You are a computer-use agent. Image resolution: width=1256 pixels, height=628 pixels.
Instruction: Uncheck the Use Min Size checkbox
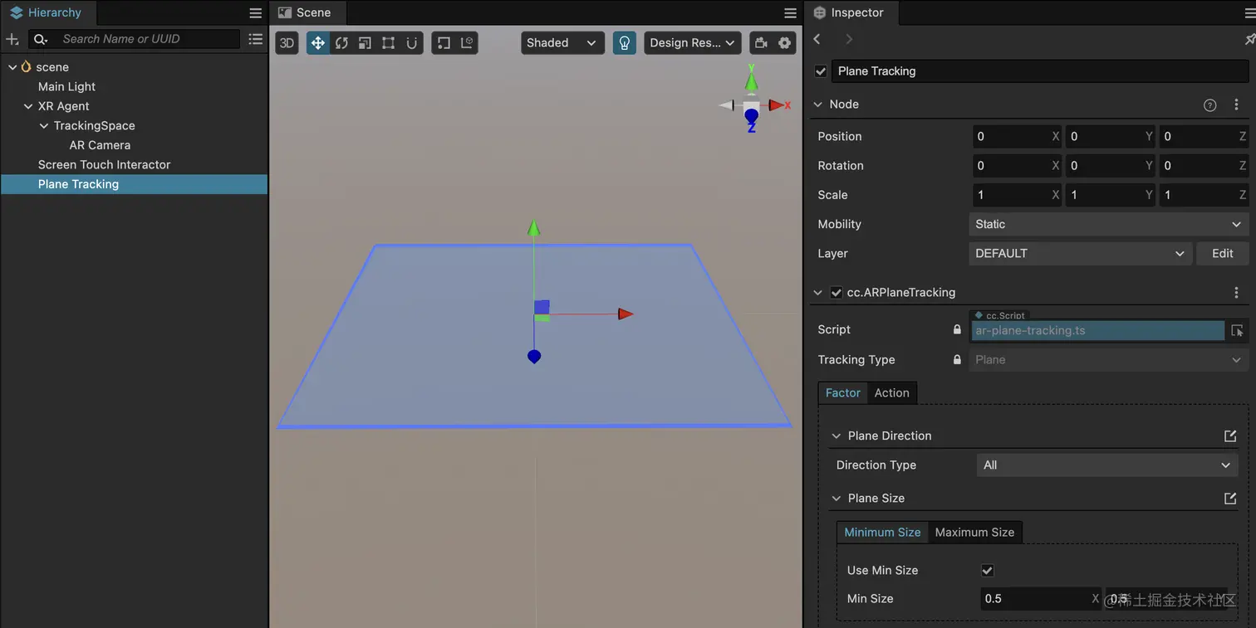[987, 570]
